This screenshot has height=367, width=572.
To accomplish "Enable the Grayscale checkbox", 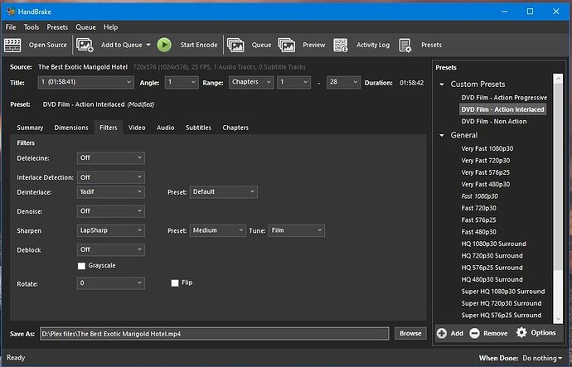I will pos(81,266).
